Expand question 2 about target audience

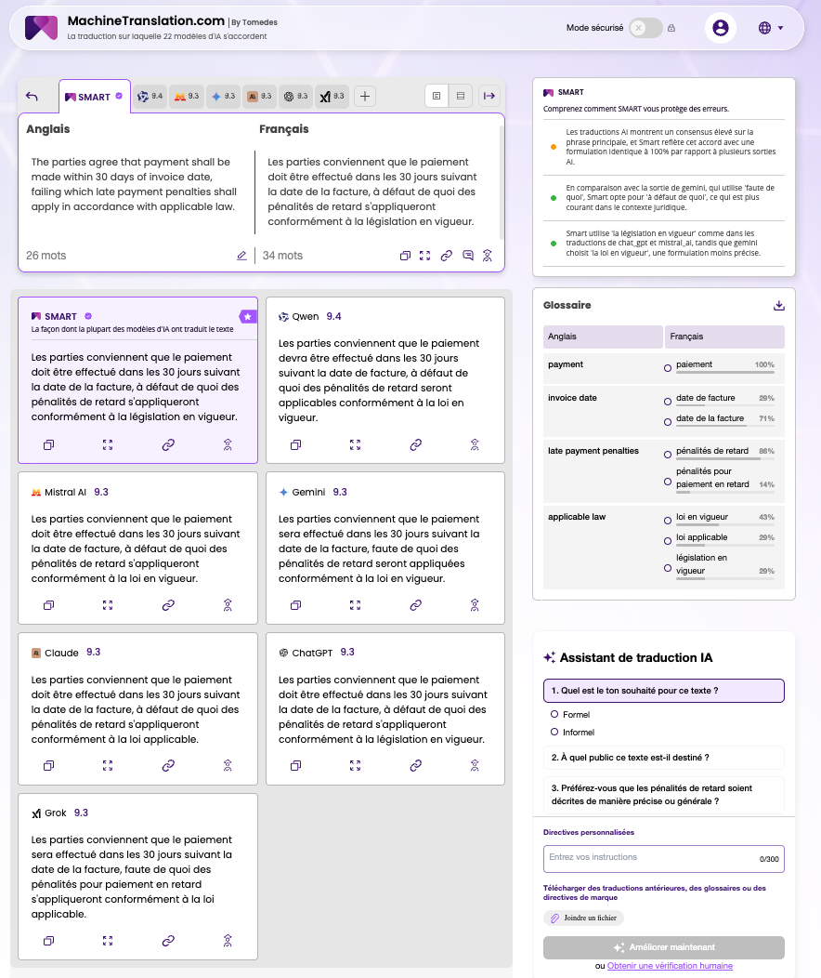663,758
